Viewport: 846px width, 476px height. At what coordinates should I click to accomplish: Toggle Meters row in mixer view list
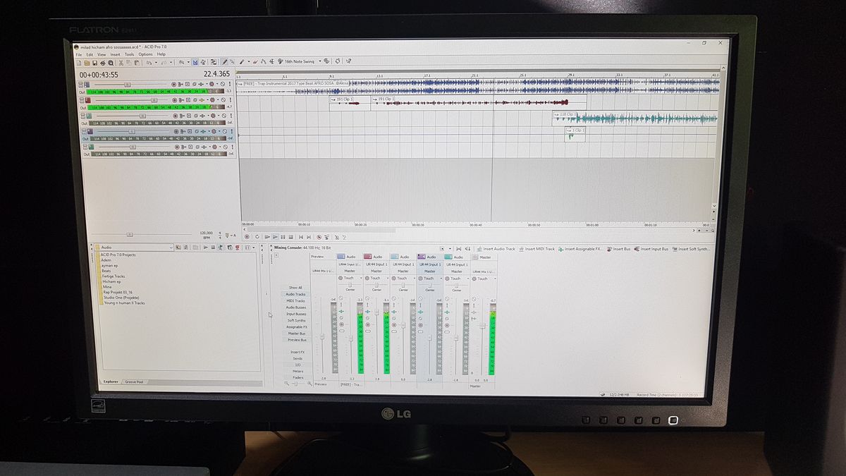[x=298, y=371]
